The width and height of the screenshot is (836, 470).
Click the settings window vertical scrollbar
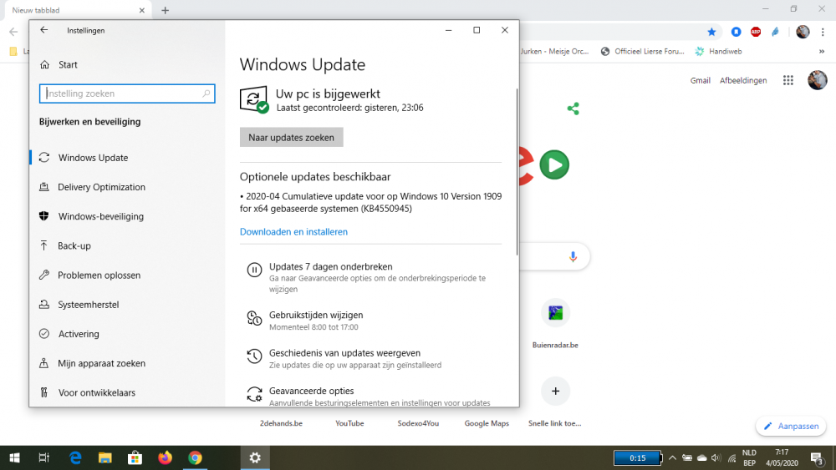[x=517, y=172]
